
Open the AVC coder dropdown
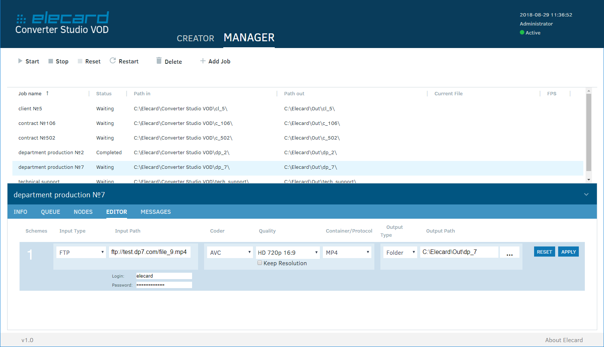pyautogui.click(x=230, y=252)
